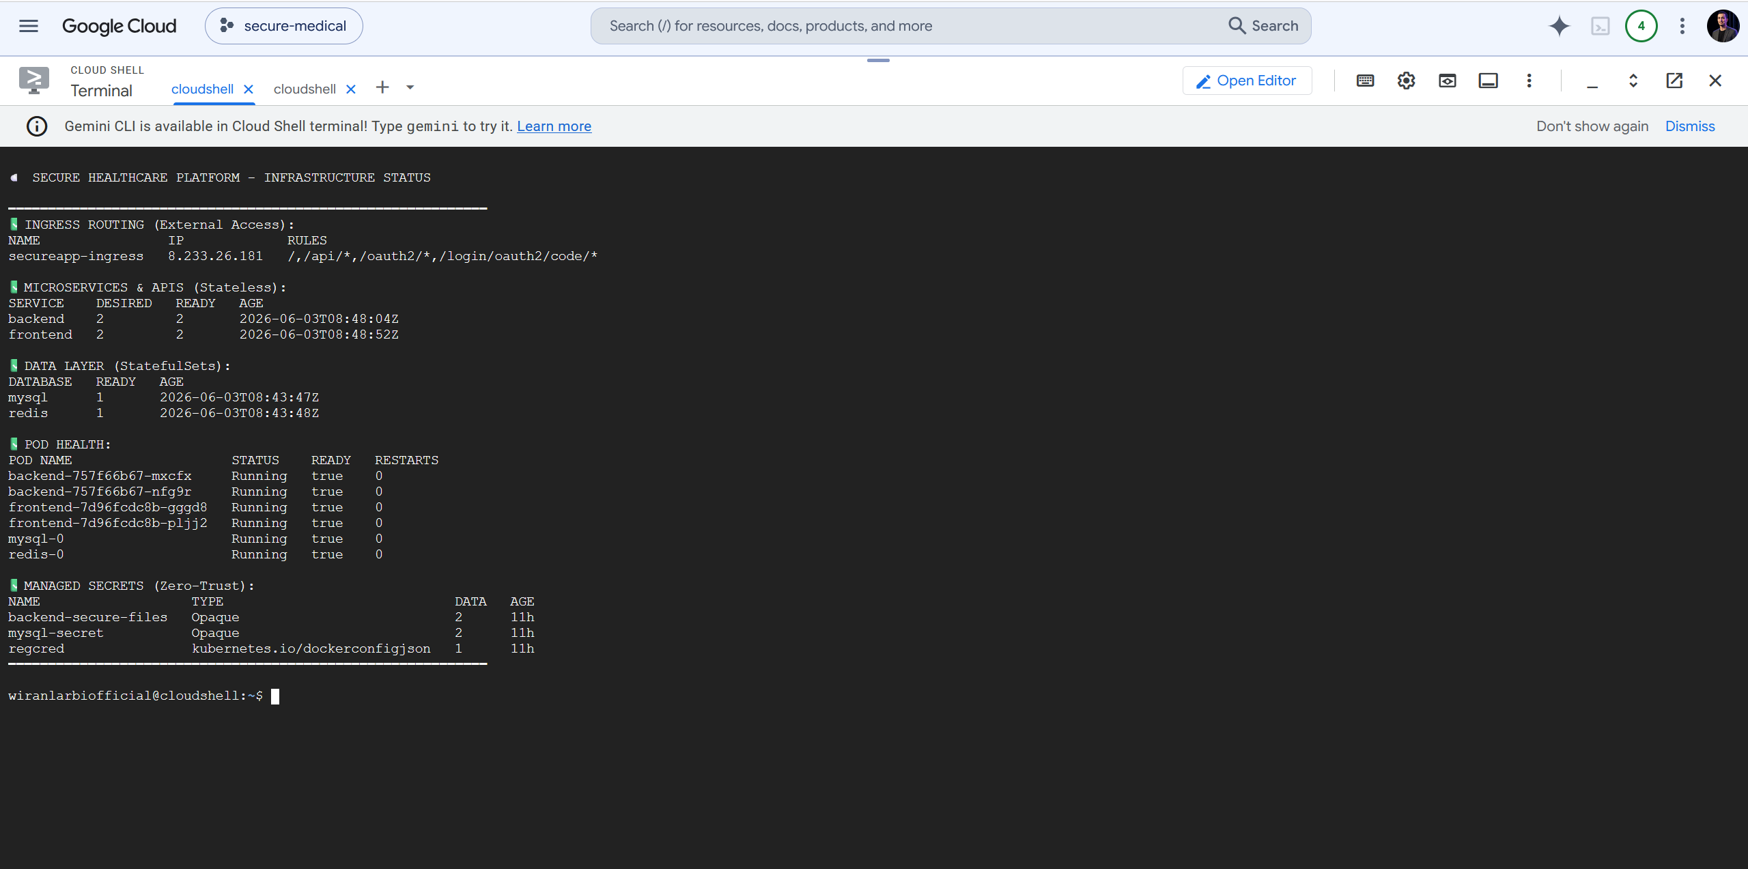Viewport: 1748px width, 869px height.
Task: Click mysql age 2026-06-03T08:43:47Z
Action: (x=239, y=397)
